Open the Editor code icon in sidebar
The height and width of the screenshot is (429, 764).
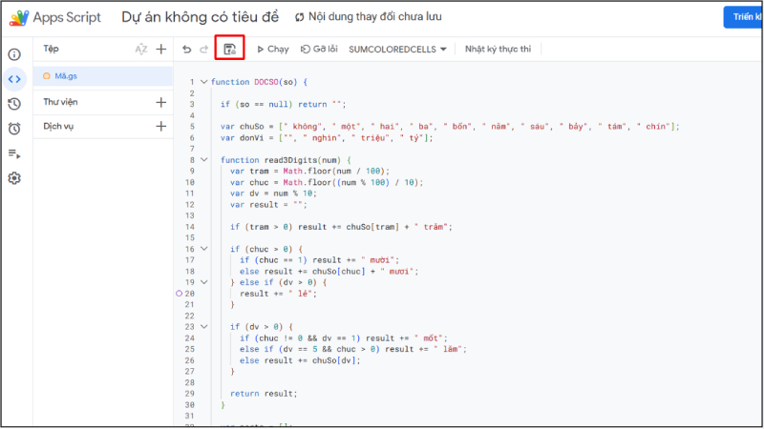pyautogui.click(x=14, y=79)
